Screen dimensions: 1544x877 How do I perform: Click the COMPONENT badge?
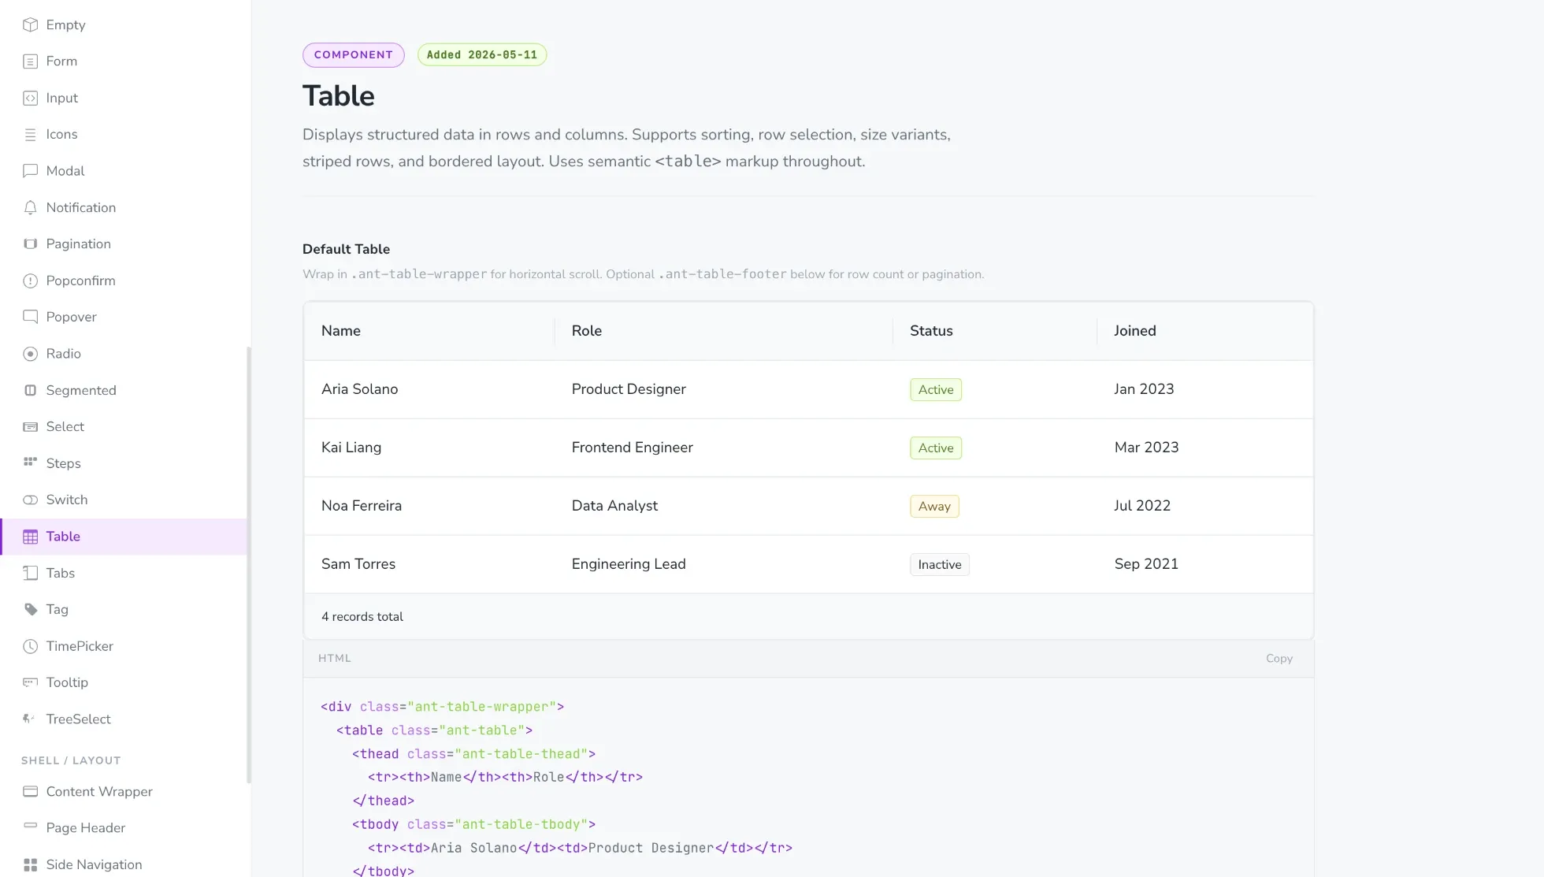pyautogui.click(x=353, y=55)
